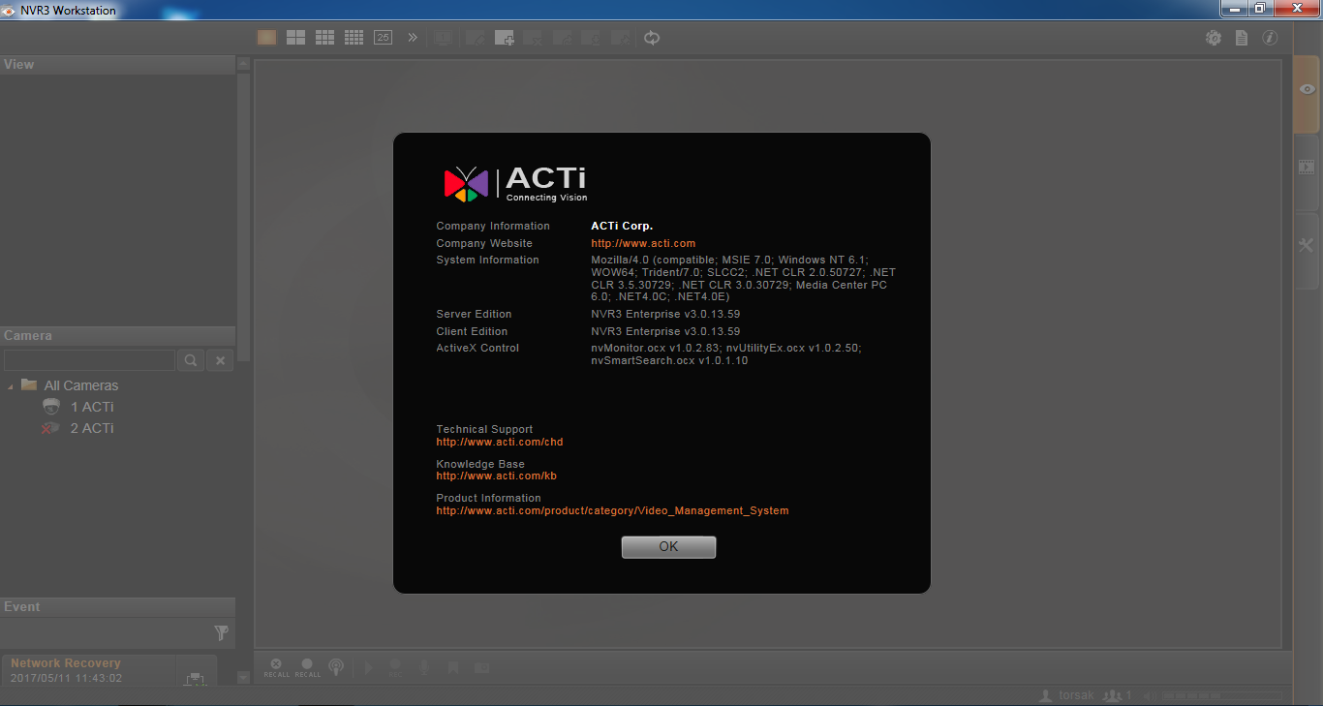This screenshot has height=706, width=1323.
Task: Toggle the PTZ joystick control
Action: (336, 667)
